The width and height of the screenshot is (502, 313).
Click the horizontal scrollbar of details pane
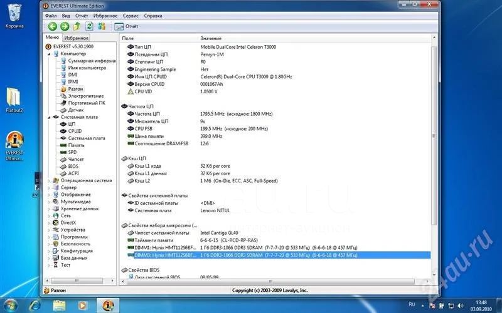pyautogui.click(x=270, y=282)
